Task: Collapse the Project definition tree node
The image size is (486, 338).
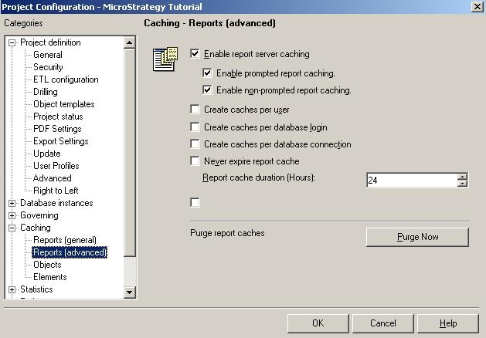Action: point(12,42)
